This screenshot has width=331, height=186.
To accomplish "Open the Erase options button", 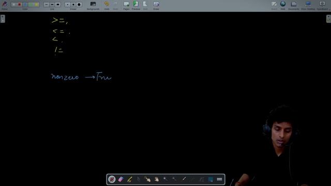I will point(156,5).
